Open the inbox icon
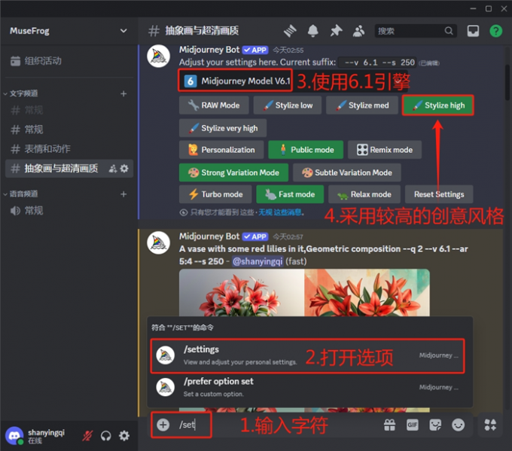The image size is (512, 451). (473, 31)
